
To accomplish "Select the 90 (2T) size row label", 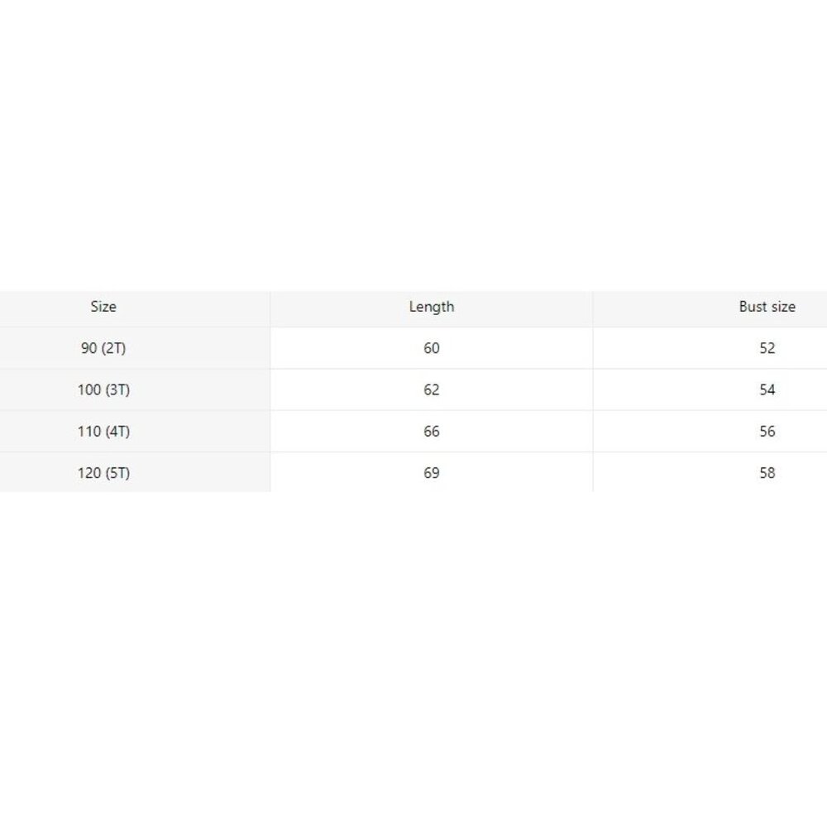I will pos(103,348).
